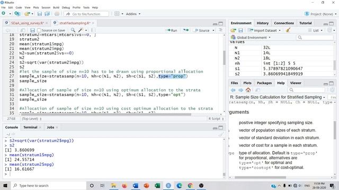The height and width of the screenshot is (190, 339).
Task: Go to Help home page
Action: (248, 90)
